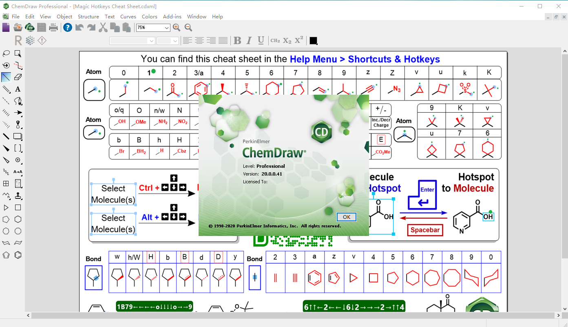Open the Structure menu
Screen dimensions: 568x327
point(88,16)
